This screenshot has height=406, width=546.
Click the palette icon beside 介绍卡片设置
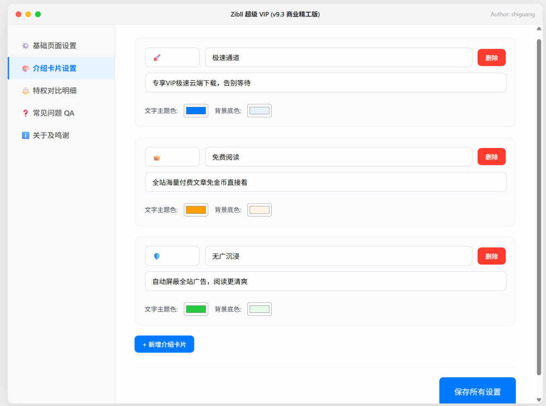pyautogui.click(x=26, y=68)
